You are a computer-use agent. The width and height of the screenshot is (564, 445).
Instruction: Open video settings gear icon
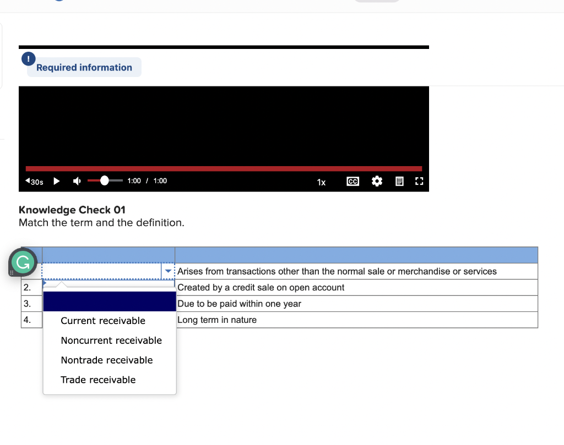coord(377,181)
